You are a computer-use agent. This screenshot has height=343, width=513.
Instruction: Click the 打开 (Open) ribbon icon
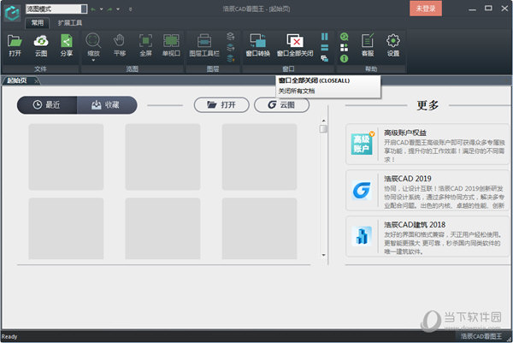tap(15, 44)
